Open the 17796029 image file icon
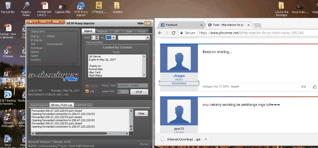The height and width of the screenshot is (148, 318). 99,7
